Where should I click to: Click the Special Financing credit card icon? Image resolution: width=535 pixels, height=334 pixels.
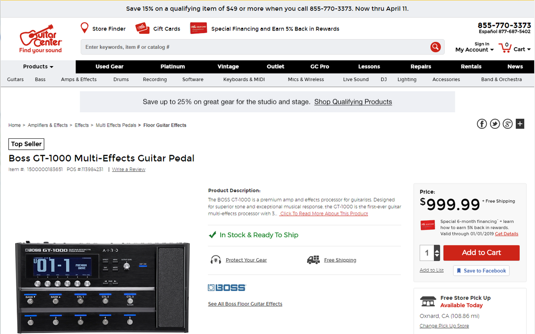(x=199, y=28)
